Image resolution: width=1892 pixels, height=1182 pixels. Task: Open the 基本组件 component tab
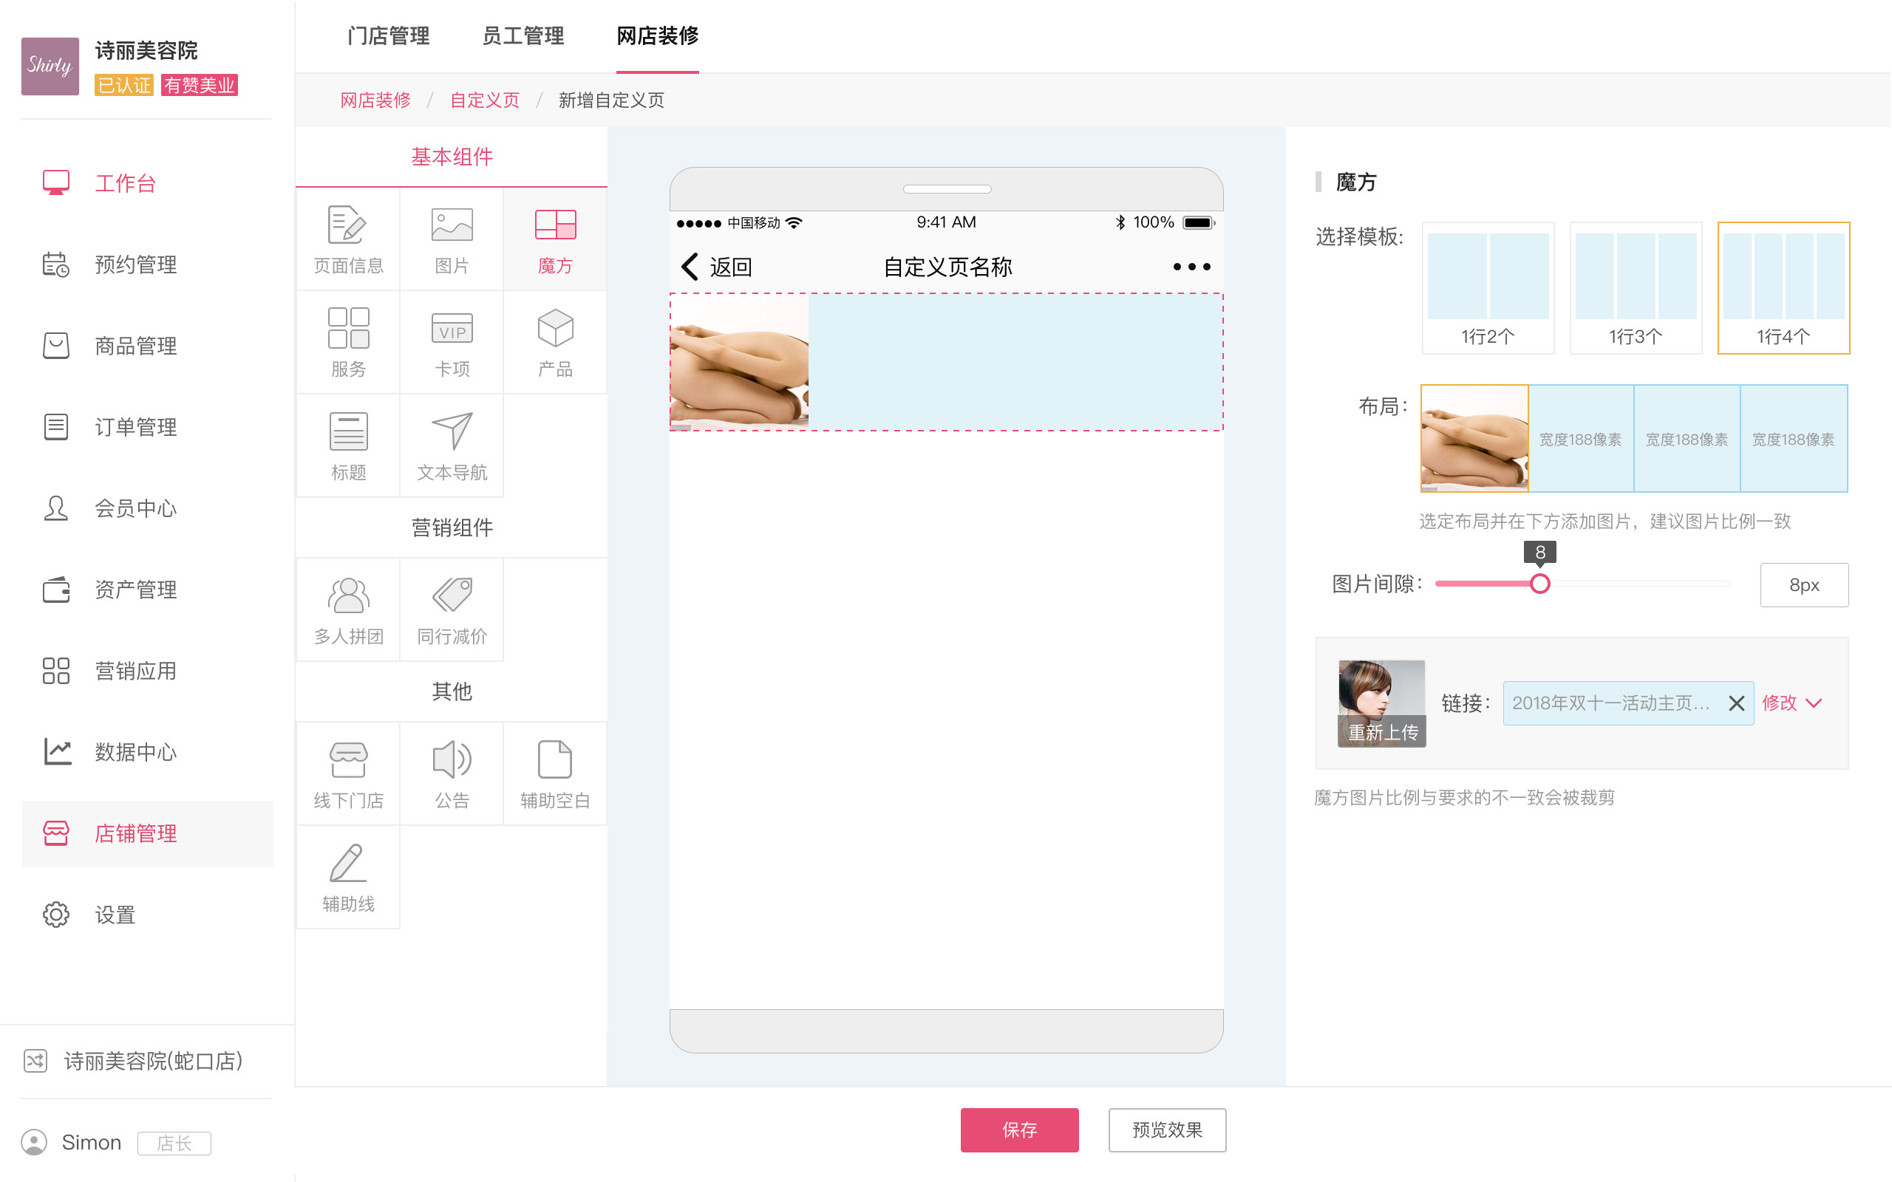pos(452,157)
